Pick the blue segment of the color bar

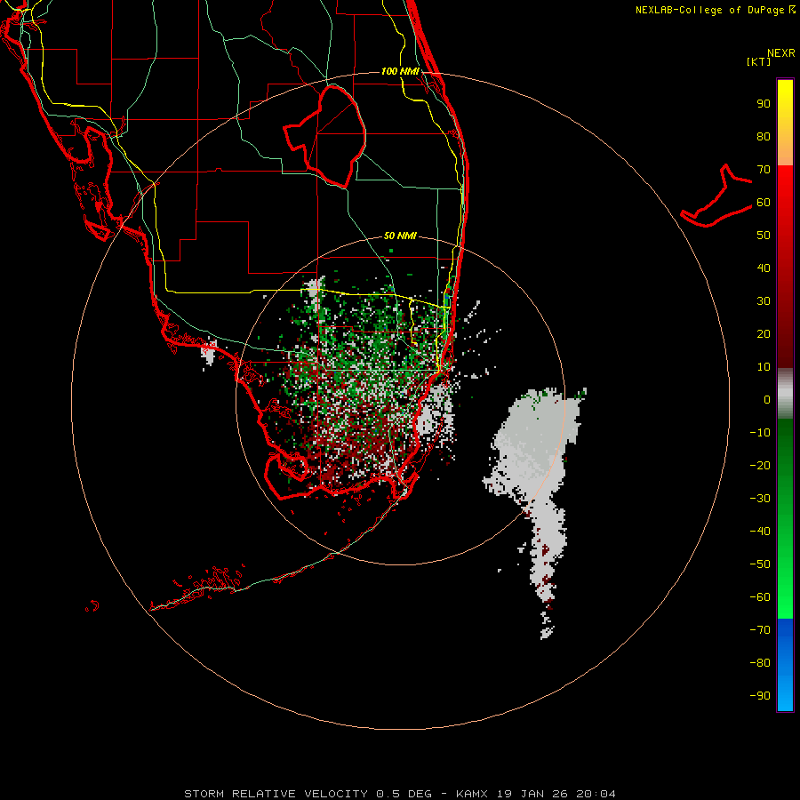[x=785, y=664]
